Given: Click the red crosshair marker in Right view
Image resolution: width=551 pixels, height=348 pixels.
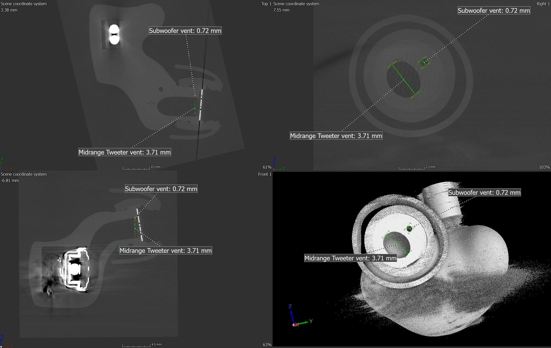Looking at the screenshot, I should 411,151.
